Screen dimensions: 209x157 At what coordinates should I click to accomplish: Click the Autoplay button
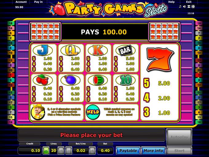pyautogui.click(x=179, y=137)
